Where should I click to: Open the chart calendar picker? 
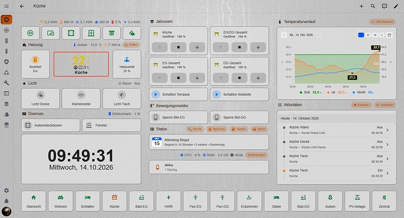coord(389,35)
